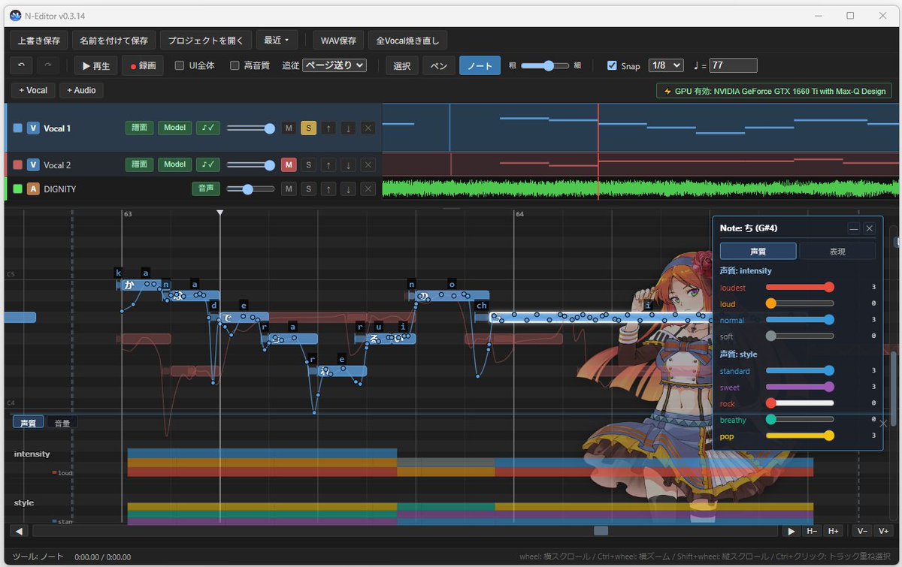Click H− horizontal zoom out

(812, 531)
